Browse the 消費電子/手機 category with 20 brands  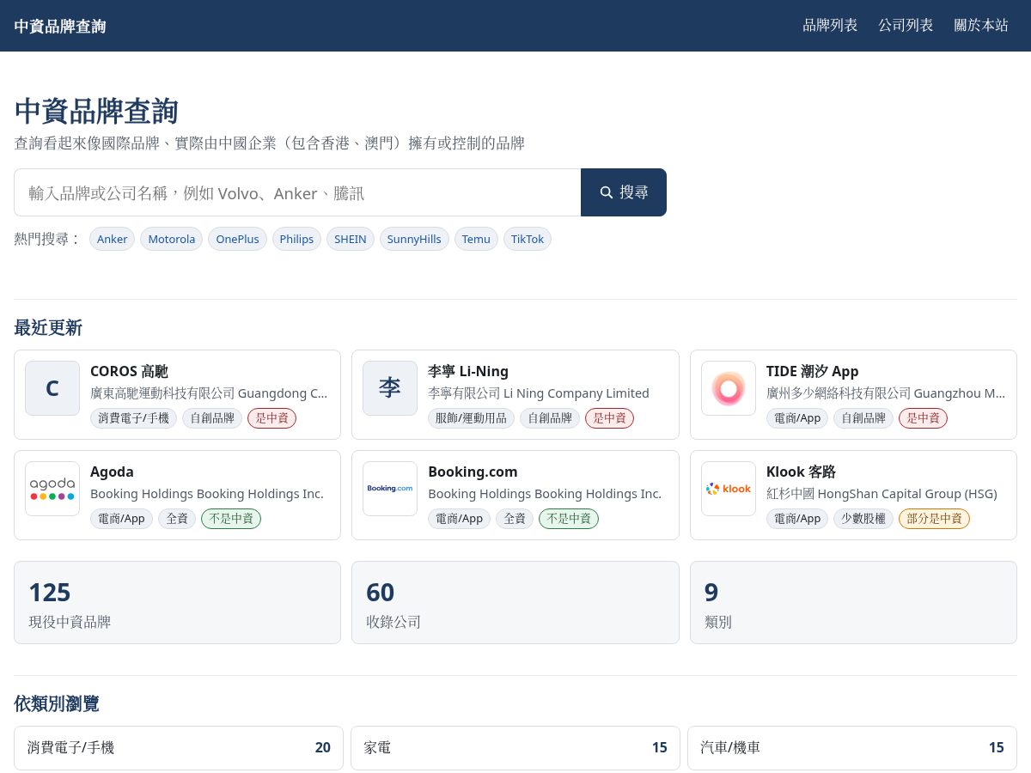(x=179, y=747)
